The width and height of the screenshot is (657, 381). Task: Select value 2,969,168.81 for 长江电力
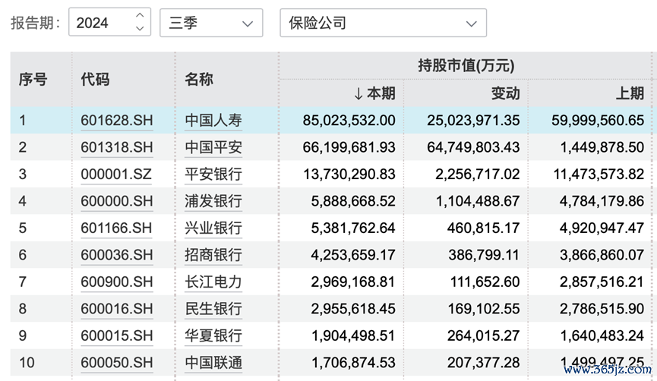(353, 282)
